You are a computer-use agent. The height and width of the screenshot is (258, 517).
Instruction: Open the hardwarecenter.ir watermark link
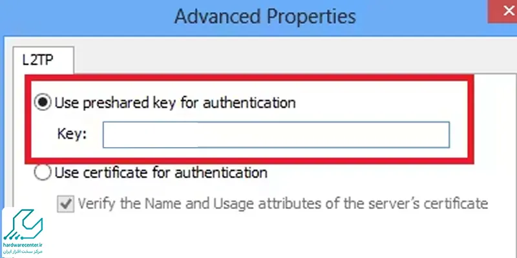point(23,245)
